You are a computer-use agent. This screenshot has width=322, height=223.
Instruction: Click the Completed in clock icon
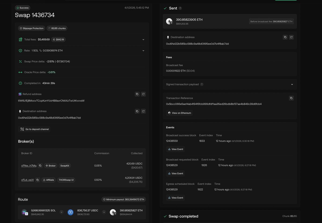pyautogui.click(x=20, y=83)
